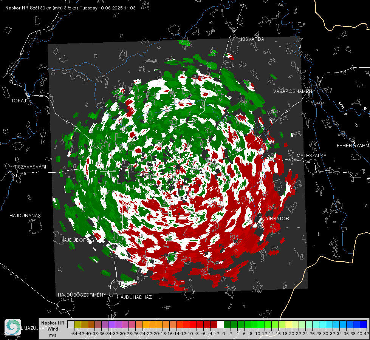Click the deep blue 40 to 42 swatch
370x340 pixels.
(364, 324)
